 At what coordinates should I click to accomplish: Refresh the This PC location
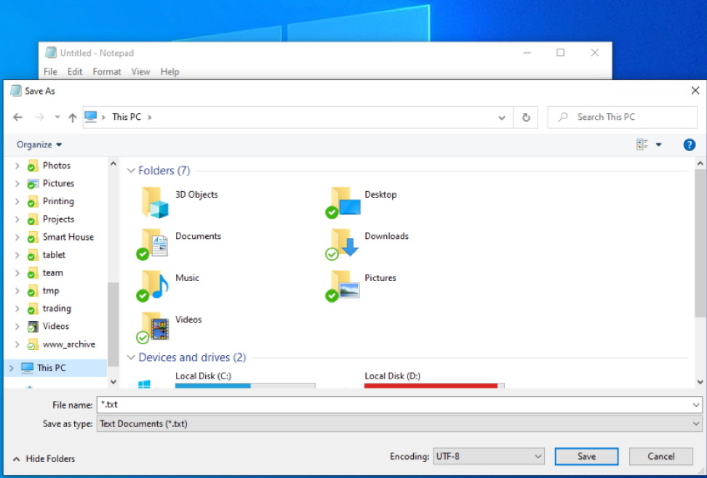click(x=526, y=117)
